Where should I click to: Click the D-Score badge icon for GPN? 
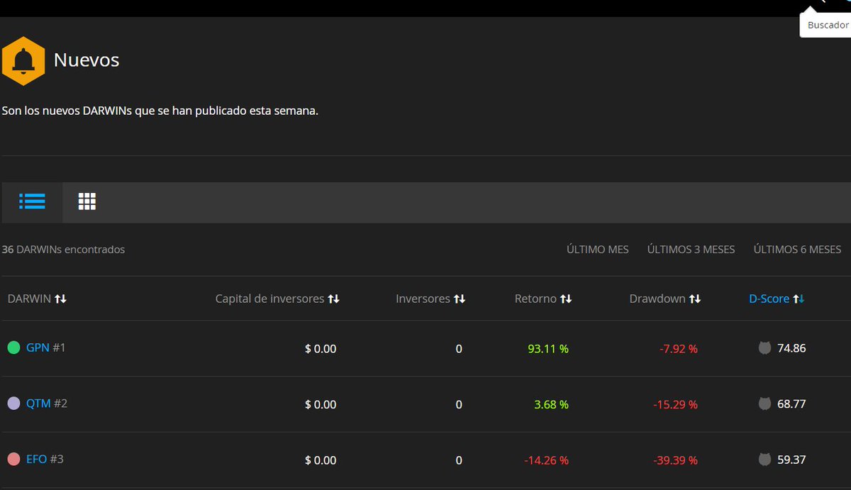(x=764, y=348)
